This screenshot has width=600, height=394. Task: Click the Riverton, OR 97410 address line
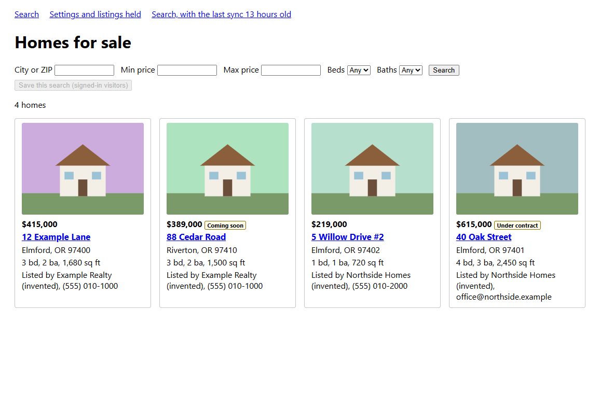pos(202,250)
